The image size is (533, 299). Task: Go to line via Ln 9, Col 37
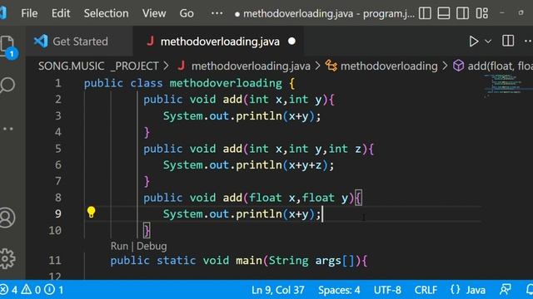[x=277, y=290]
